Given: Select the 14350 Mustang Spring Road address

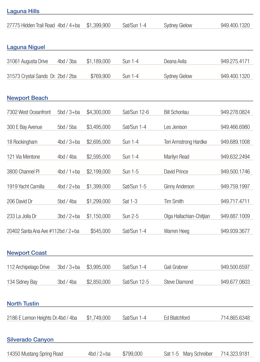Looking at the screenshot, I should click(x=35, y=354).
